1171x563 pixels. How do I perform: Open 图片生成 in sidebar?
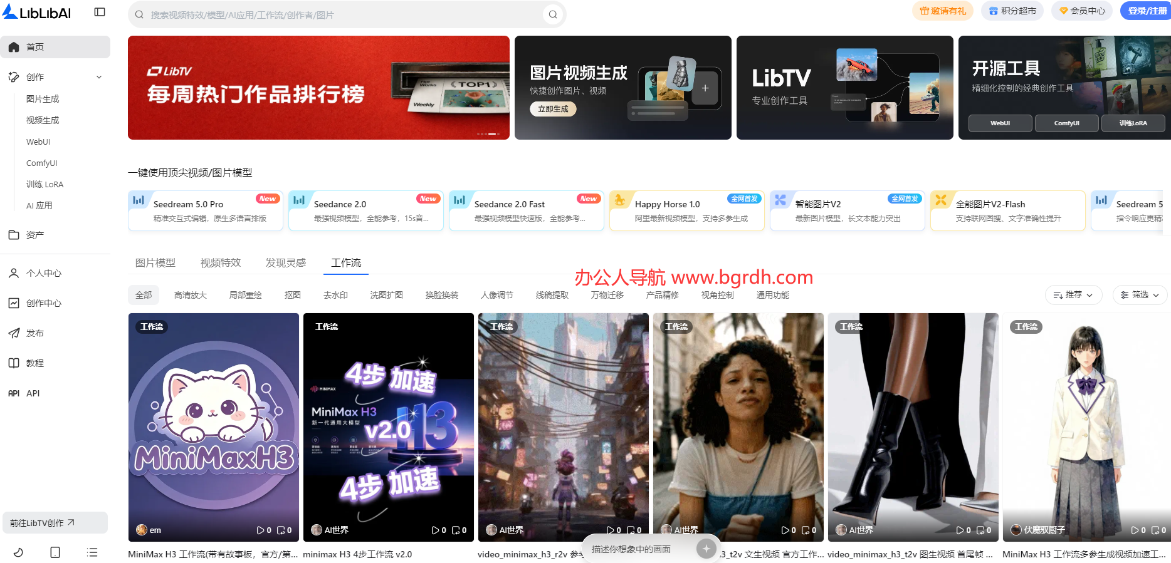click(43, 99)
